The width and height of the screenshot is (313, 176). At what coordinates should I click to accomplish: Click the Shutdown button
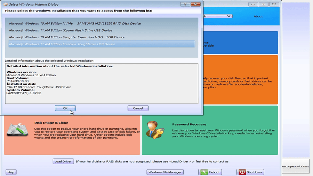[x=250, y=172]
